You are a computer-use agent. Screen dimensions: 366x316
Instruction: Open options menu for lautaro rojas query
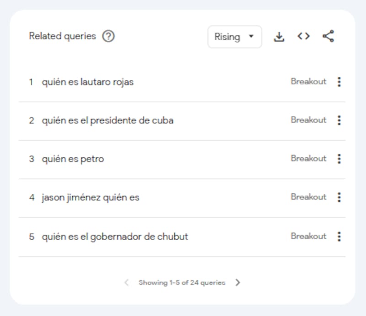[x=339, y=82]
